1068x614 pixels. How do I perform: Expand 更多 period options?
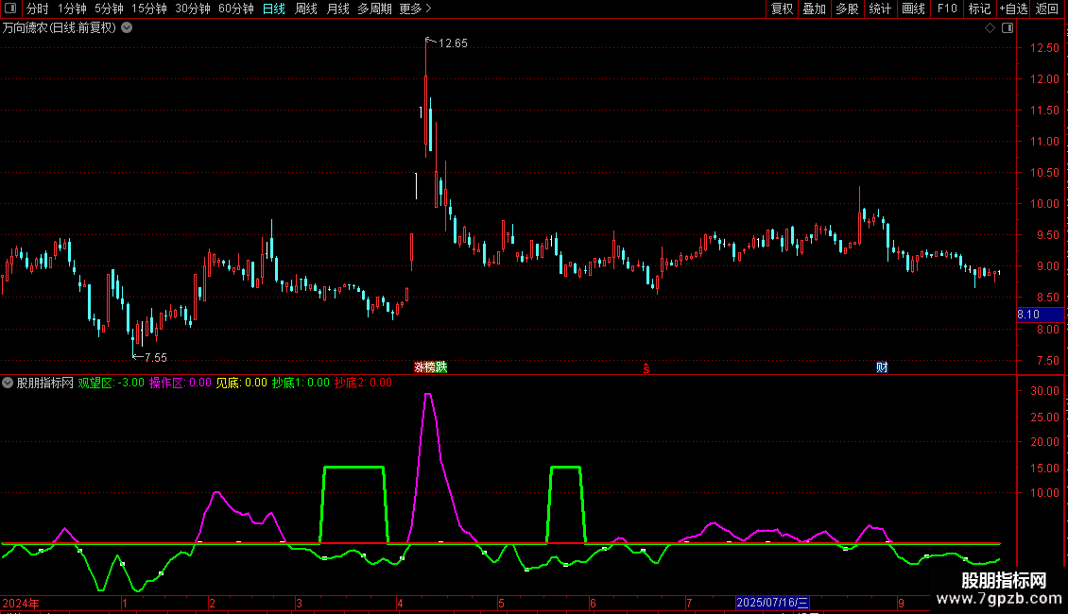415,9
